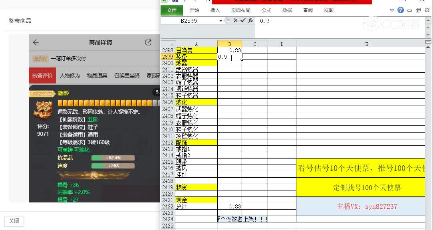Viewport: 433px width, 230px height.
Task: Close the workbook window inside Excel
Action: point(427,10)
